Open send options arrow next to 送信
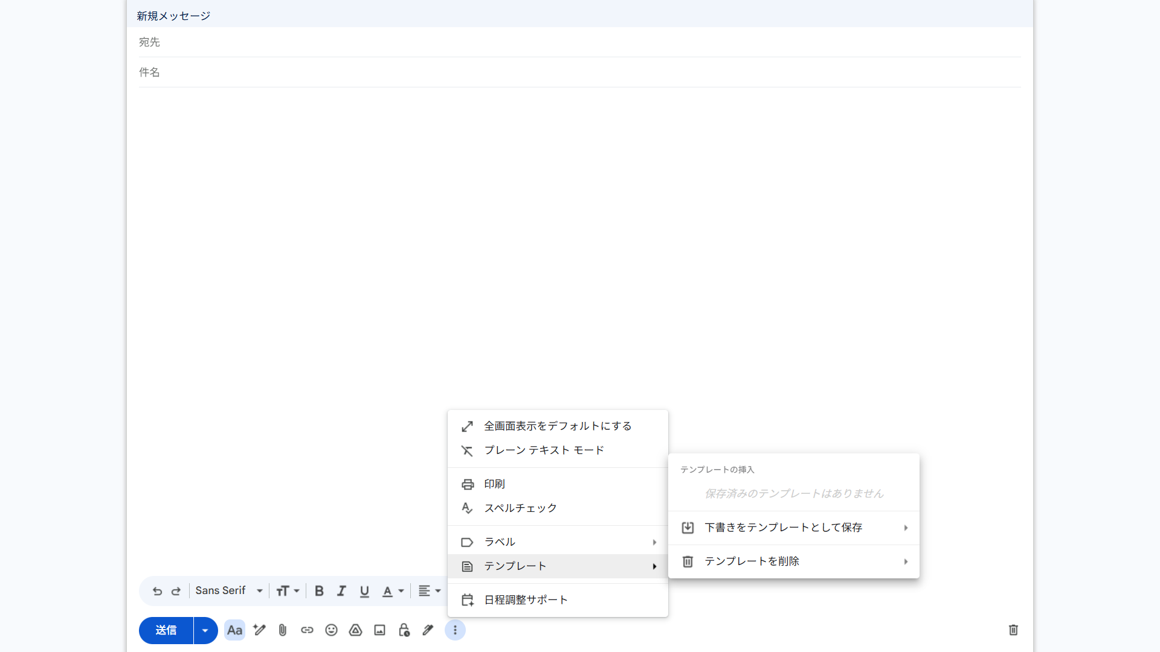 click(205, 630)
